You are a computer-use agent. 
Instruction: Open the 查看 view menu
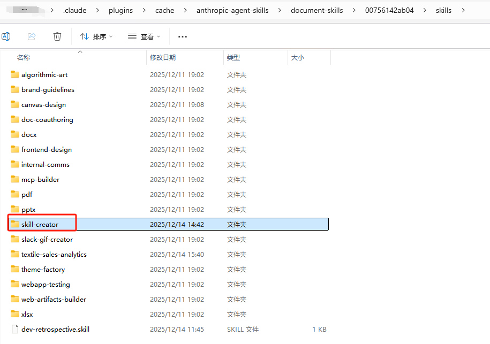(x=144, y=36)
